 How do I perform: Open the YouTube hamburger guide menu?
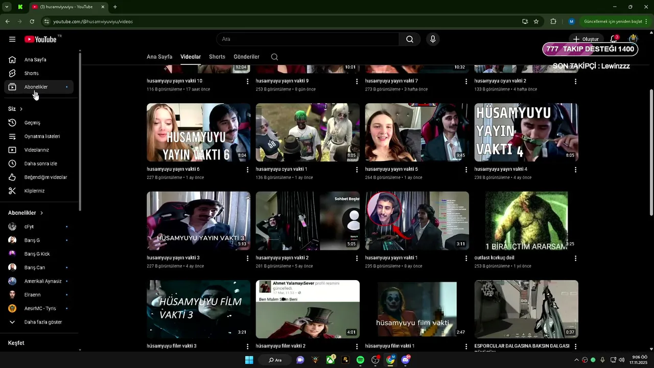click(12, 39)
